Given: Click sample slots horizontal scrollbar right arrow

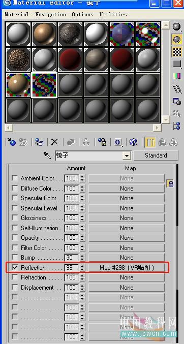Looking at the screenshot, I should click(x=157, y=128).
